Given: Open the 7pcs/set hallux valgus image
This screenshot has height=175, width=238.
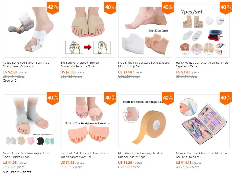Looking at the screenshot, I should 203,31.
